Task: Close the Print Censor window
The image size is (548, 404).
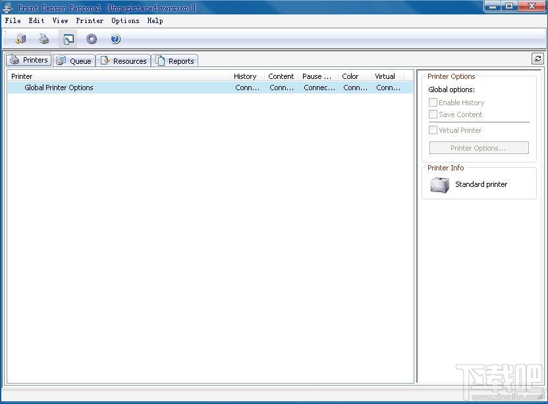Action: [x=532, y=7]
